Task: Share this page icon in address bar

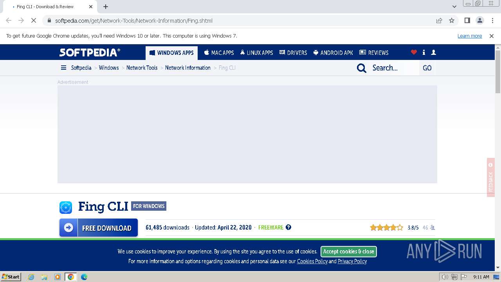Action: tap(439, 20)
